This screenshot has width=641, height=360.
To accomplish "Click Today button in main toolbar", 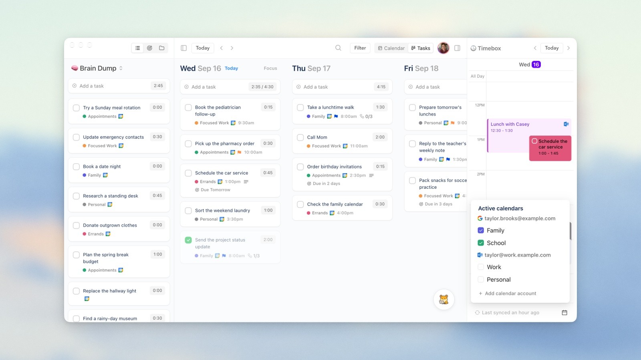I will 203,48.
